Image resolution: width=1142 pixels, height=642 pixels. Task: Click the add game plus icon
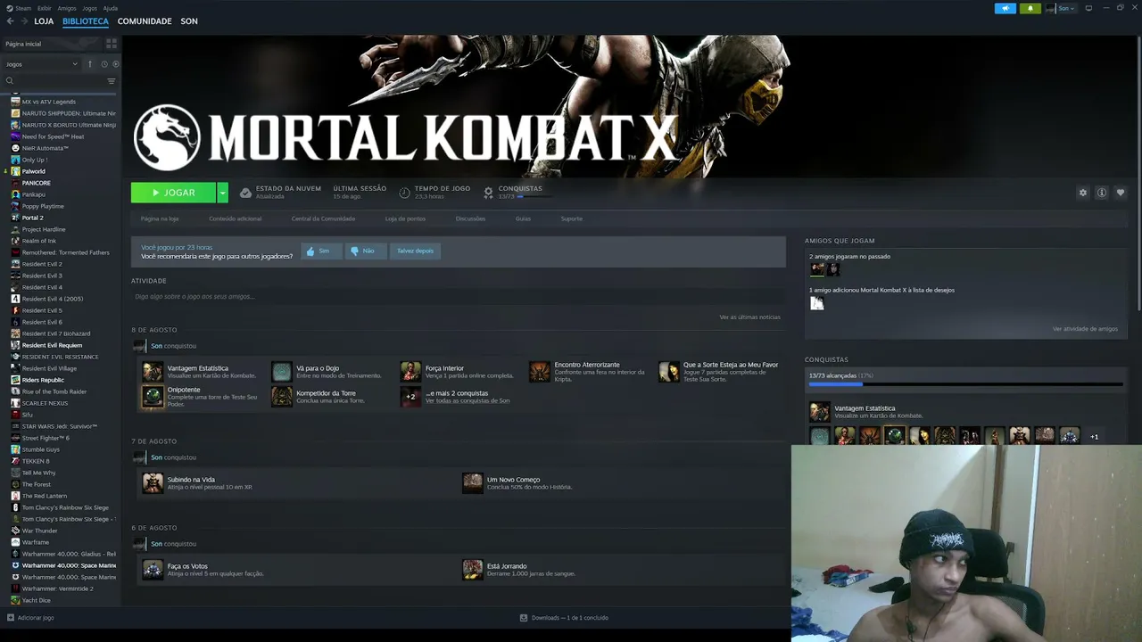pos(11,617)
